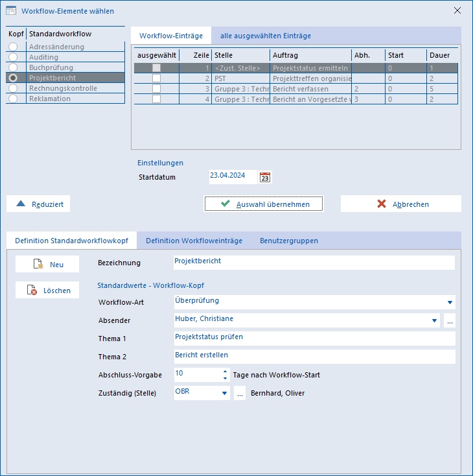Open Definition Standardworkflowkopf tab
The image size is (473, 476).
(x=72, y=241)
